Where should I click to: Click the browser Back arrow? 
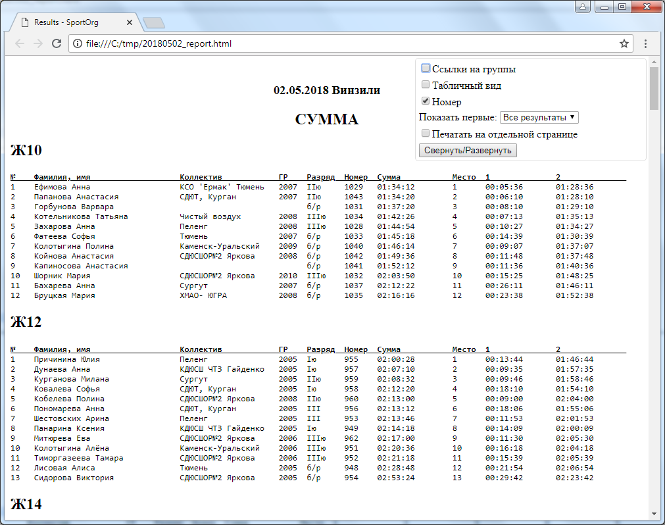(x=20, y=43)
